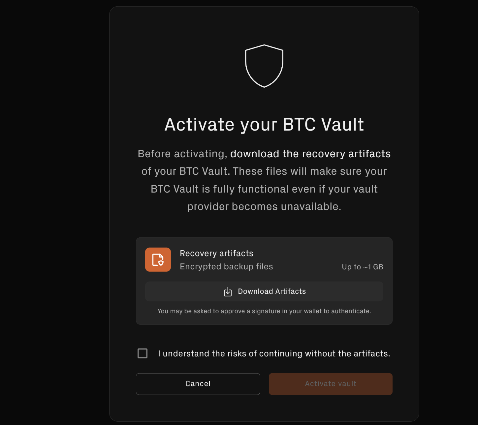478x425 pixels.
Task: Click the wallet signature approval note
Action: click(264, 311)
